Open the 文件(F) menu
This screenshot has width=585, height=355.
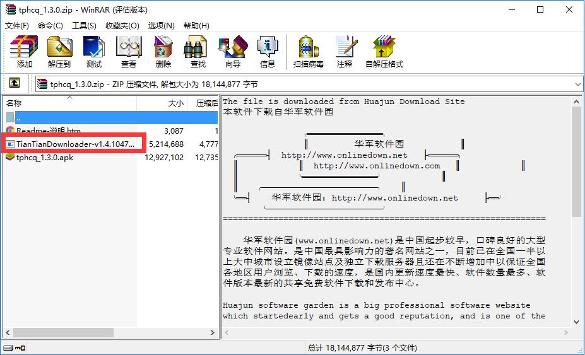click(17, 26)
